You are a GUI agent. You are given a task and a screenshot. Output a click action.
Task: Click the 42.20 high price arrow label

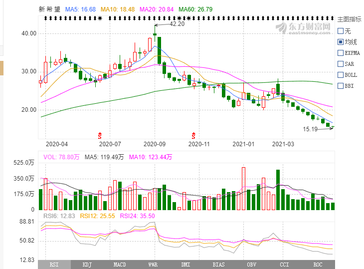coord(177,24)
